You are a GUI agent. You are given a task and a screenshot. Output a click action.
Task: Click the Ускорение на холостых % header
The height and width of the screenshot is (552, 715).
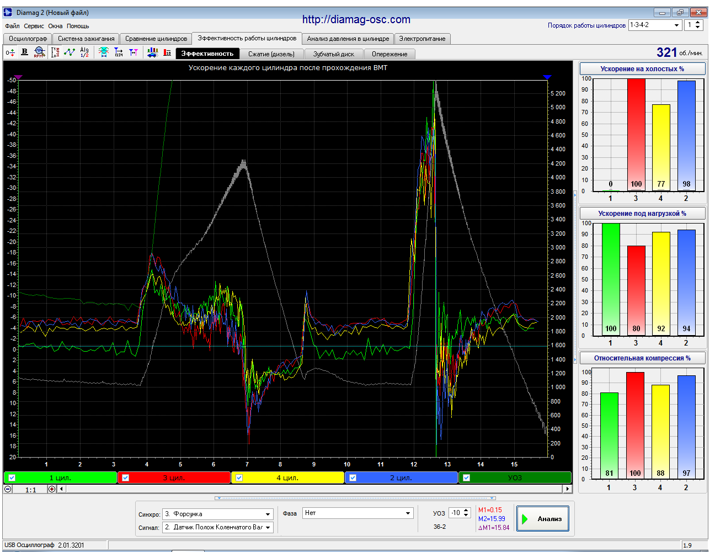(642, 69)
